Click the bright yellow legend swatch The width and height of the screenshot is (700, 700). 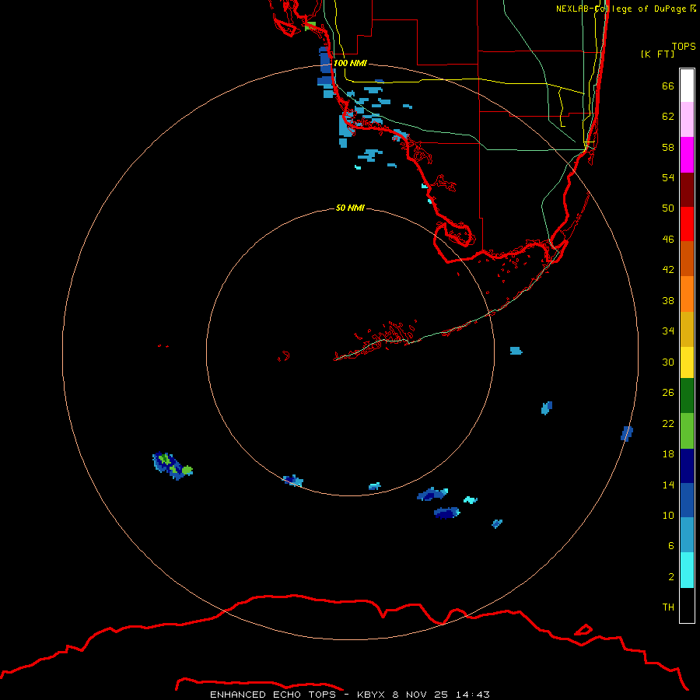click(x=687, y=362)
